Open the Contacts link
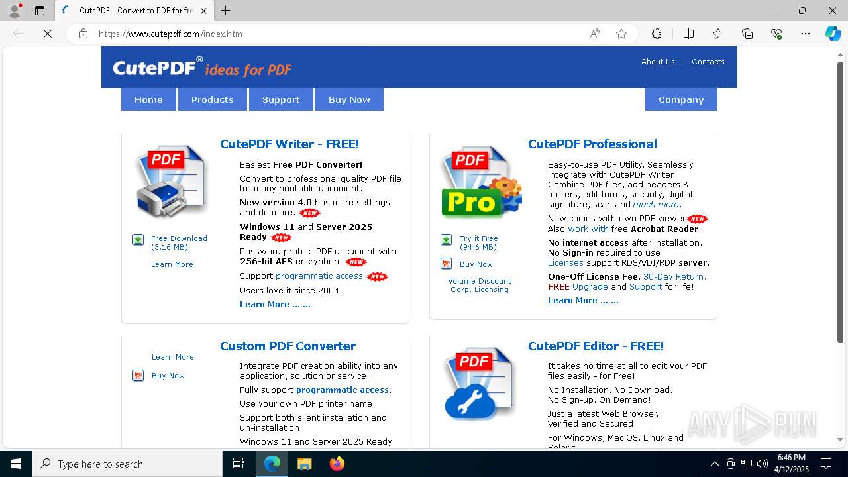This screenshot has width=848, height=477. click(x=708, y=62)
